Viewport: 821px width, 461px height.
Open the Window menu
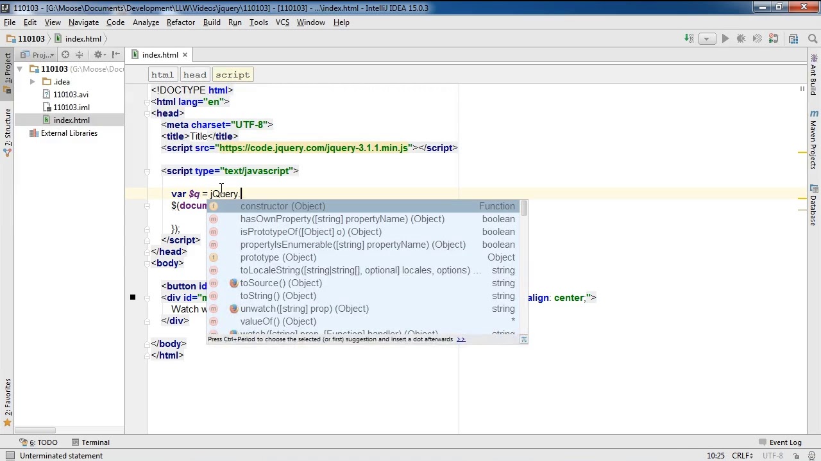coord(310,22)
